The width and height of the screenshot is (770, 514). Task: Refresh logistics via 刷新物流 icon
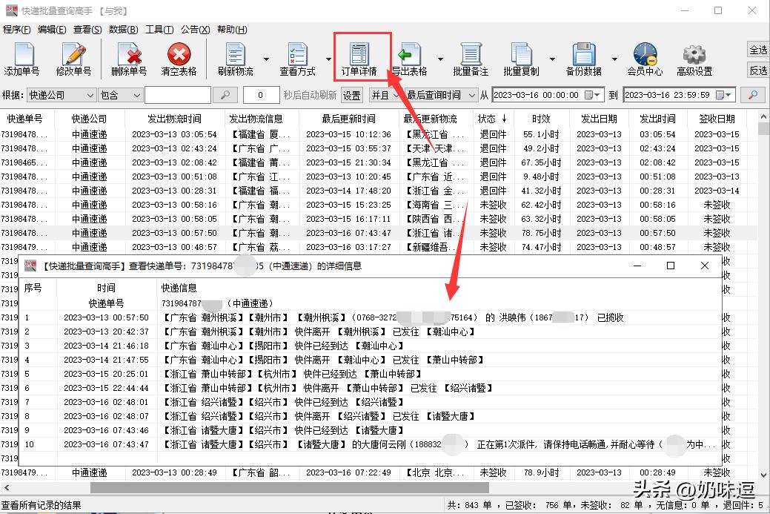tap(234, 56)
